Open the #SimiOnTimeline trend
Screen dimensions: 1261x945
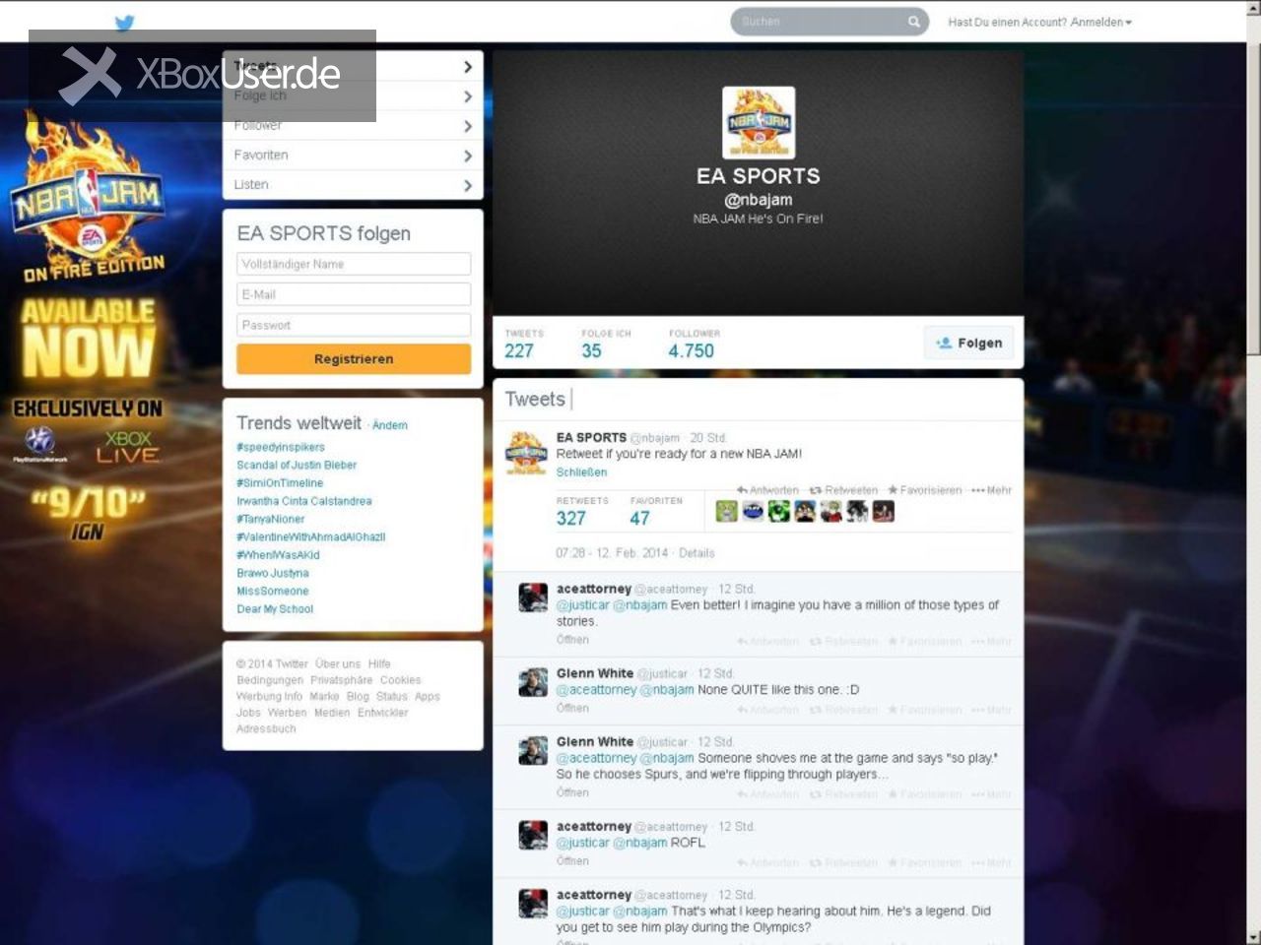[x=280, y=483]
